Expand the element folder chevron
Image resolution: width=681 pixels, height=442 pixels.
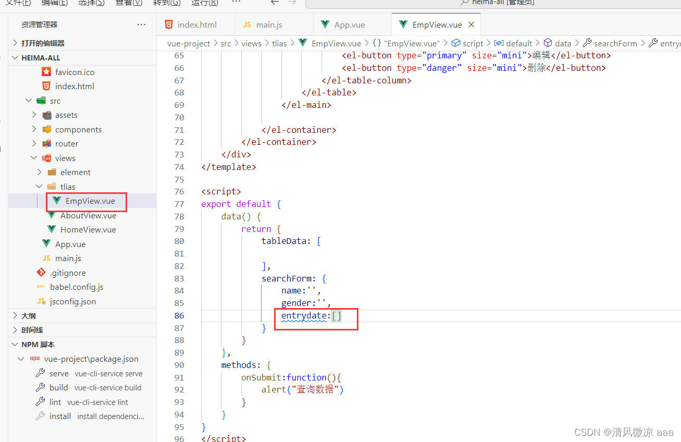(40, 172)
